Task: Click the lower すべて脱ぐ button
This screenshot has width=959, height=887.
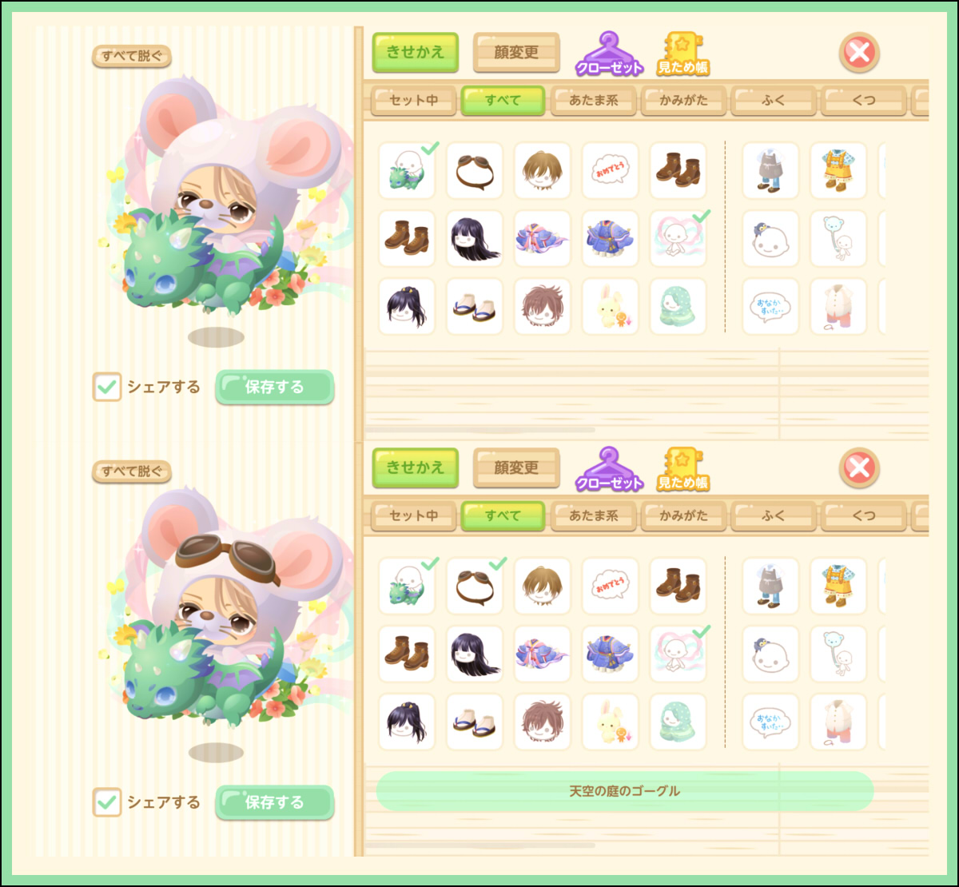Action: coord(132,471)
